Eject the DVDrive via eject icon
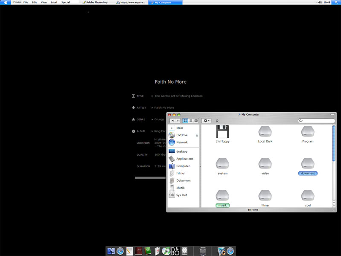This screenshot has width=341, height=256. point(197,135)
